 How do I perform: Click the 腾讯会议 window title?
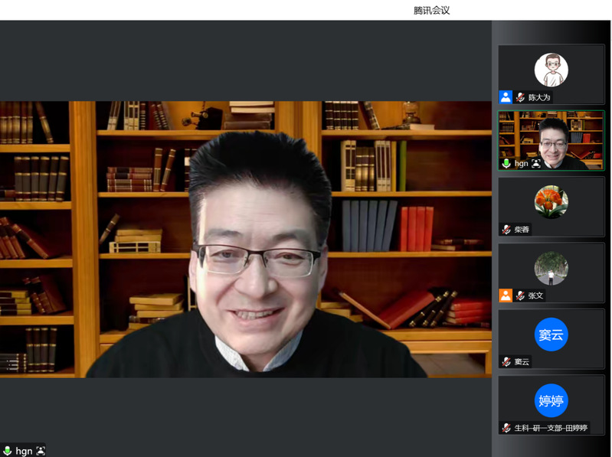pos(431,10)
